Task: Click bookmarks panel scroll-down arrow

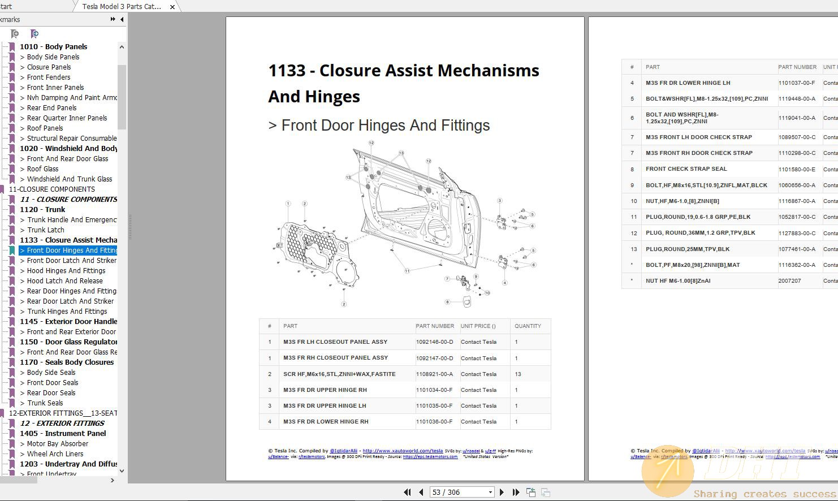Action: coord(122,470)
